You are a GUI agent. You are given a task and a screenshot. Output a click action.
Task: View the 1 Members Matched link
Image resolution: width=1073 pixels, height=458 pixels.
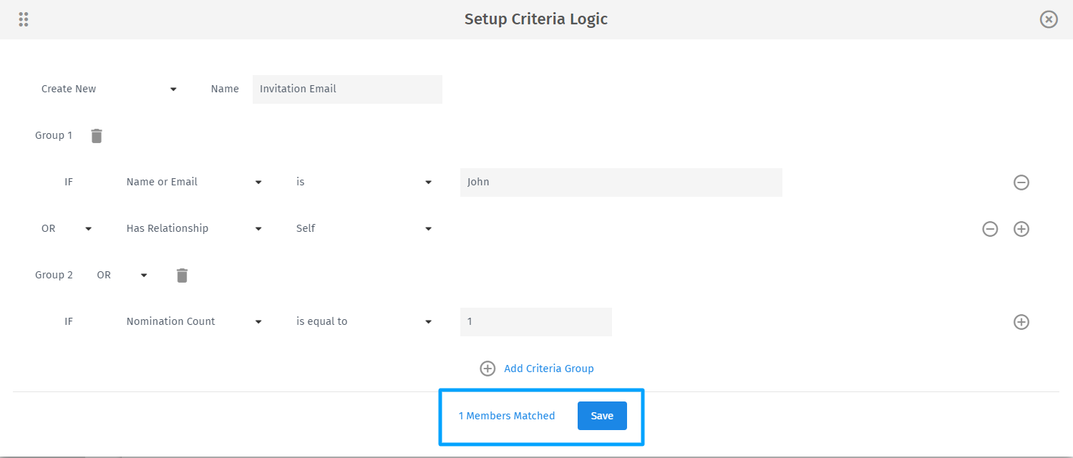(x=506, y=415)
